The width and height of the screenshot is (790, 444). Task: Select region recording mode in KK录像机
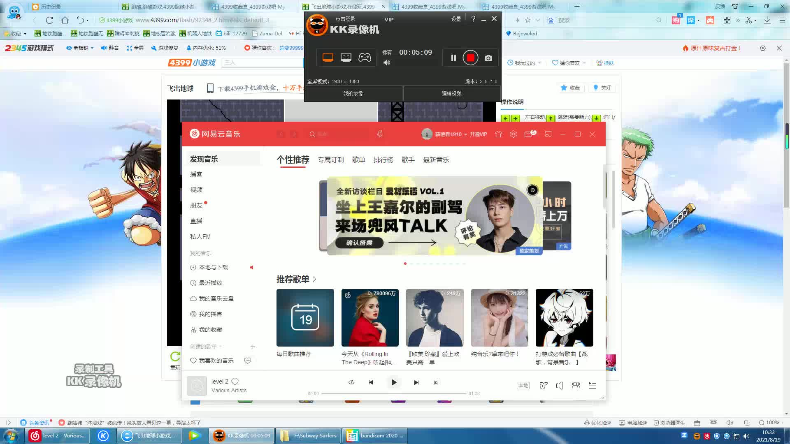point(346,58)
